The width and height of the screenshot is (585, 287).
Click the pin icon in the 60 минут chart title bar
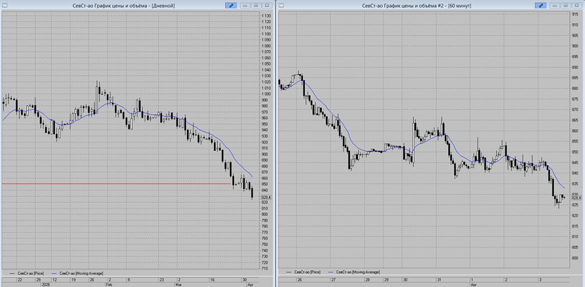click(x=541, y=6)
